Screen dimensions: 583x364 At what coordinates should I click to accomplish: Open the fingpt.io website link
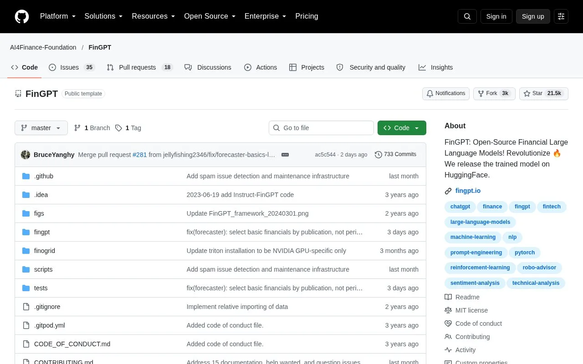click(x=468, y=191)
